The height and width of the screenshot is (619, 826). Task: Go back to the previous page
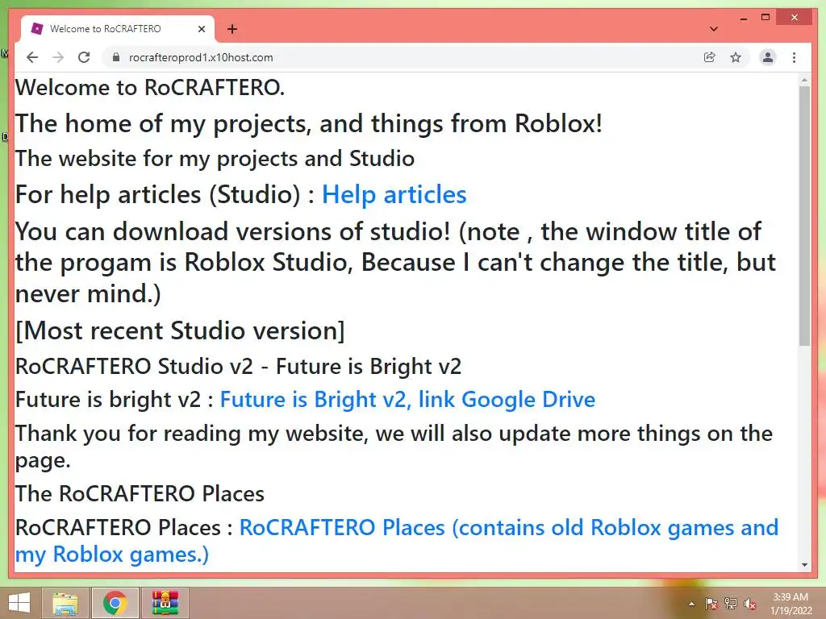click(32, 57)
